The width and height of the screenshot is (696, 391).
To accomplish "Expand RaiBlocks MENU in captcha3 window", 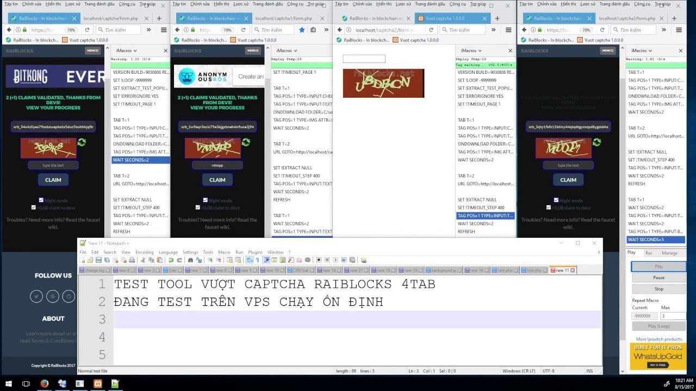I will [x=608, y=51].
